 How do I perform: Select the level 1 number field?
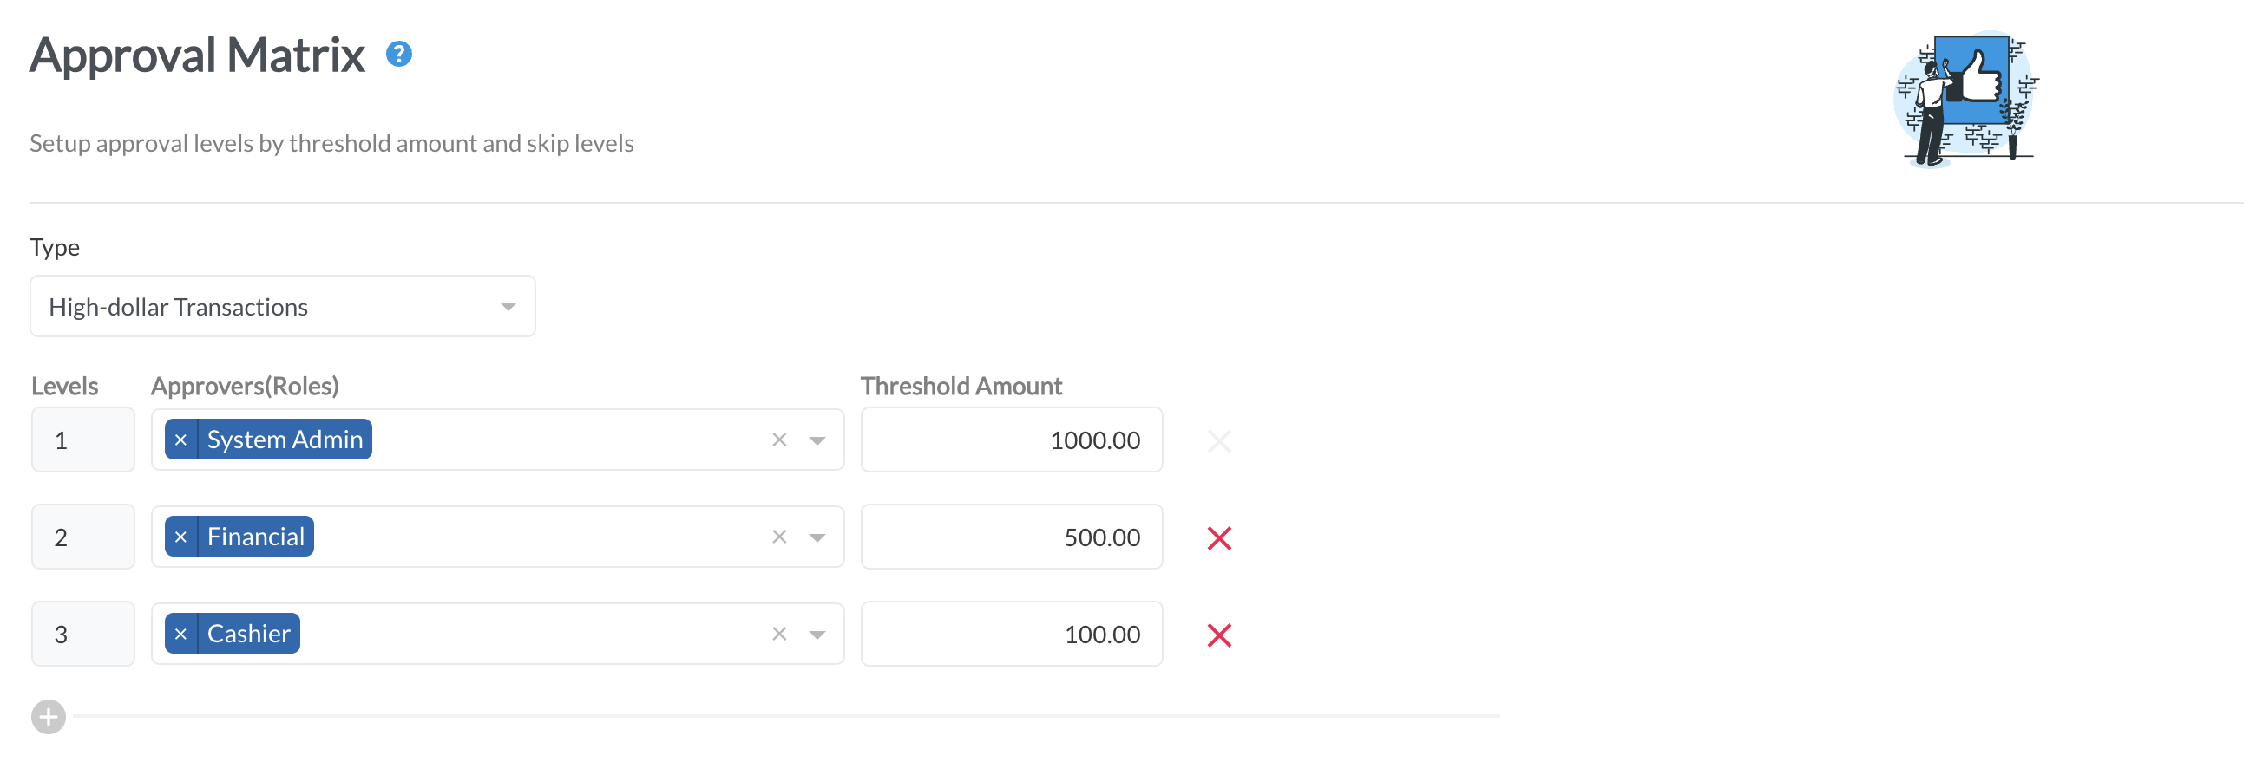point(83,440)
